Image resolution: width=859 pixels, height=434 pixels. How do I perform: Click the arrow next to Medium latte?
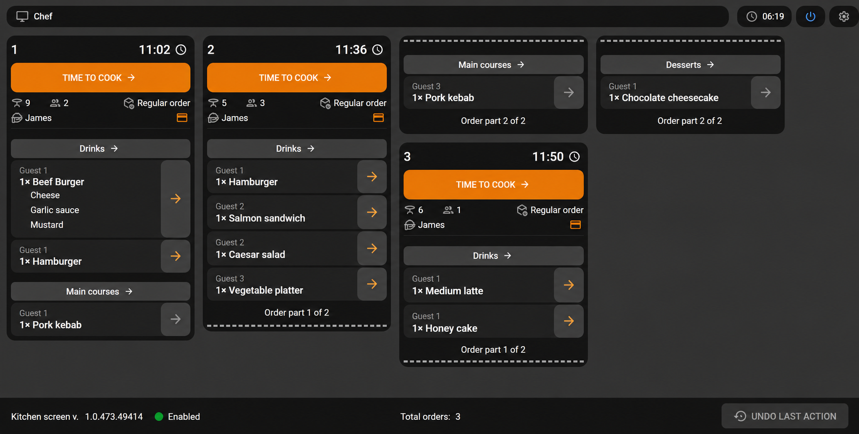point(569,285)
